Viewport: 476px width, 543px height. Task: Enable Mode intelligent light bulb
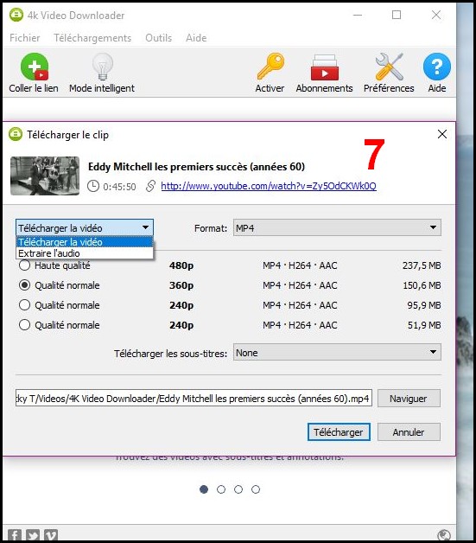pos(103,67)
